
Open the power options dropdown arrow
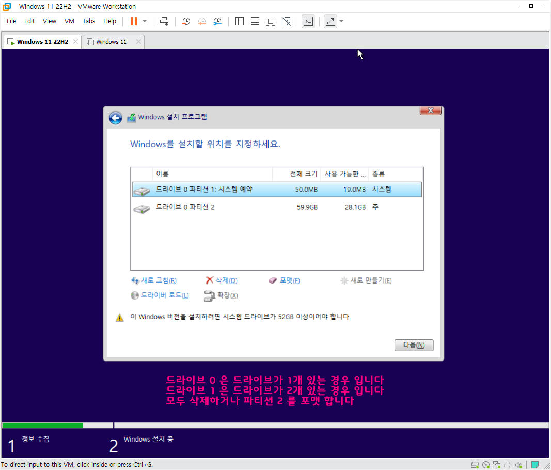pos(145,21)
